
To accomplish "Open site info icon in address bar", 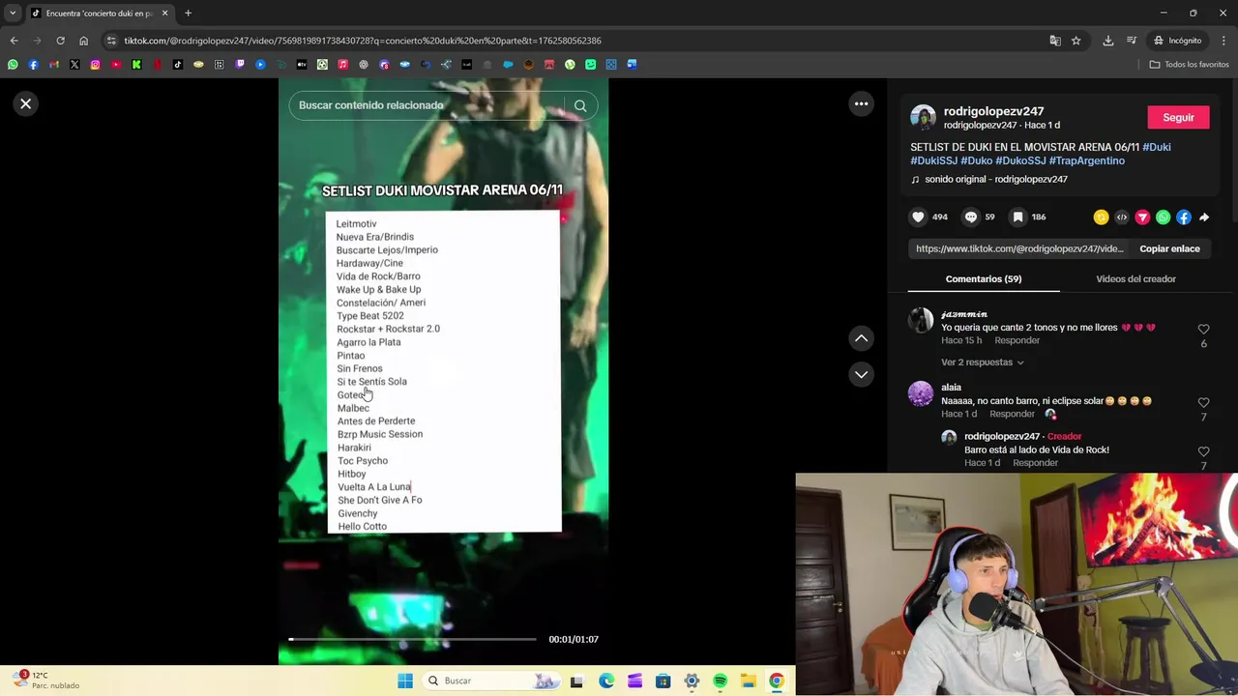I will 111,41.
